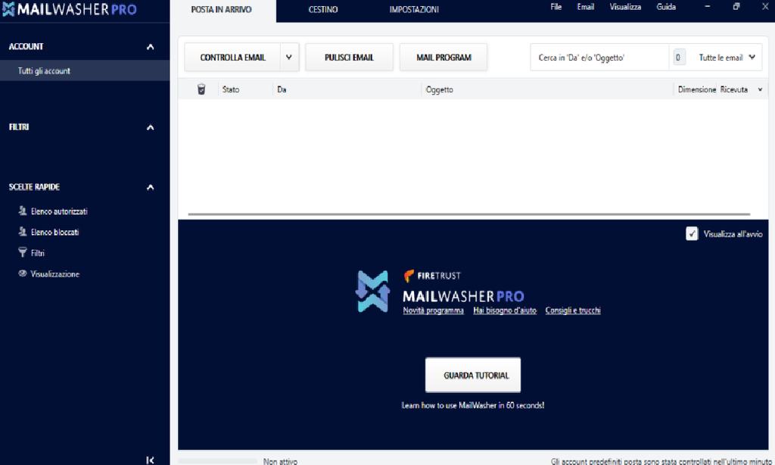Click the status message about account predefiniti controllati
This screenshot has width=775, height=465.
(x=661, y=461)
